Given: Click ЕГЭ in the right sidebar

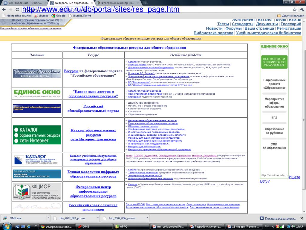Looking at the screenshot, I should click(x=274, y=118).
